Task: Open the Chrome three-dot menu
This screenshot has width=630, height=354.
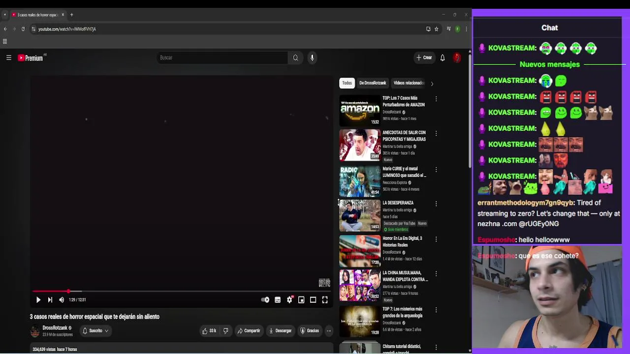Action: [466, 29]
